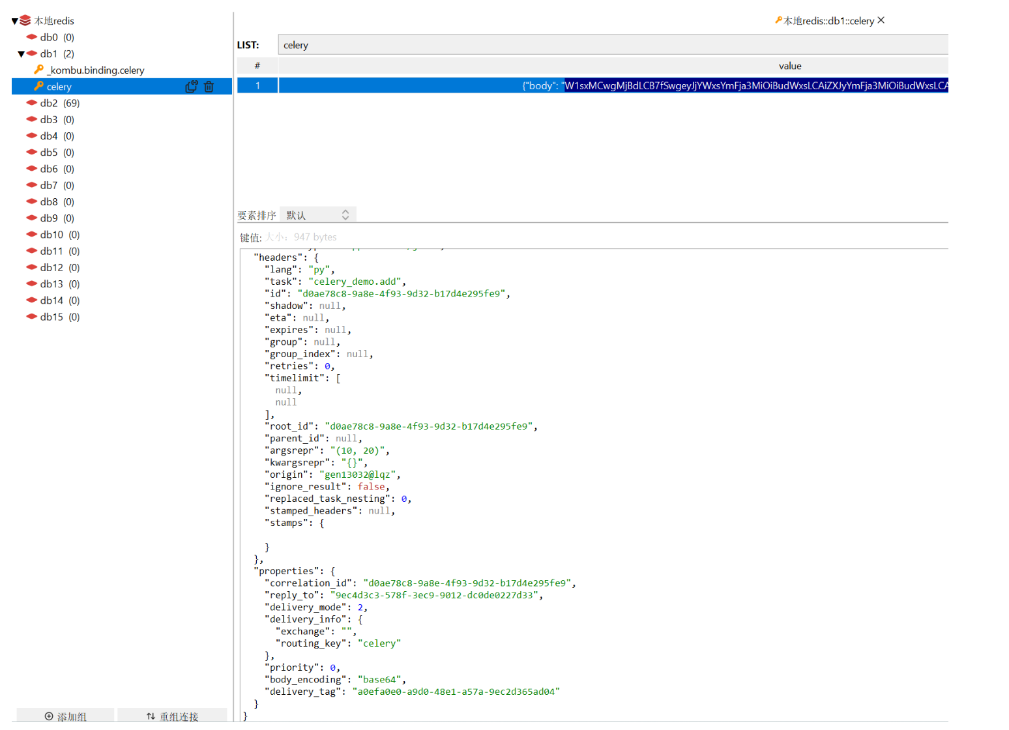Viewport: 1009px width, 730px height.
Task: Click the "body_encoding": "base64" line
Action: [336, 680]
